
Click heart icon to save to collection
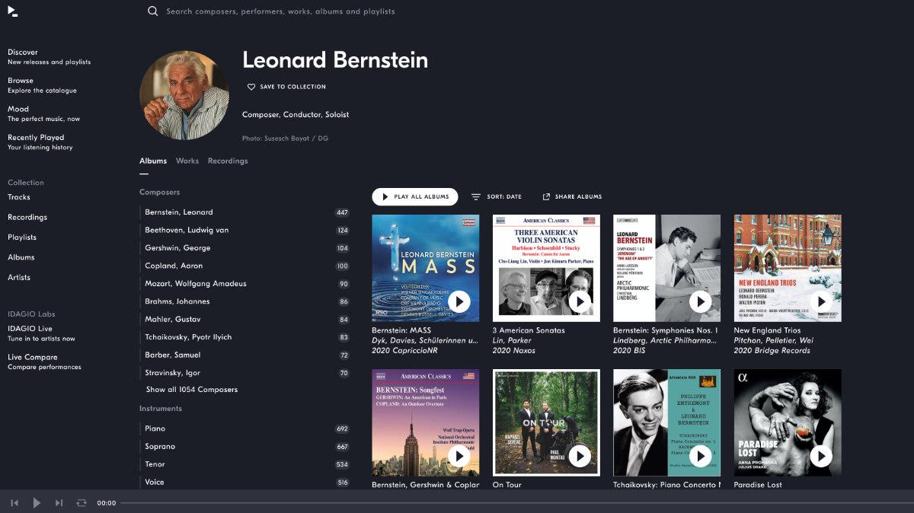click(251, 87)
